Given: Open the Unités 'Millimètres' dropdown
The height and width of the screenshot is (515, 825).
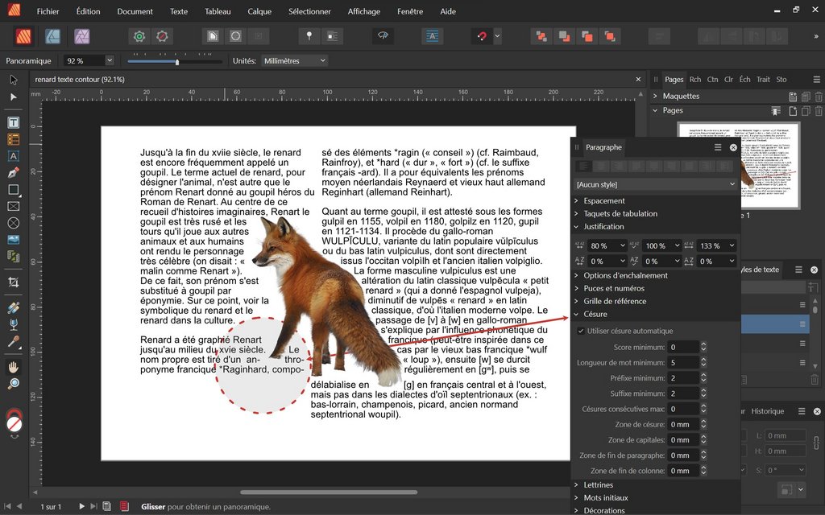Looking at the screenshot, I should 295,61.
